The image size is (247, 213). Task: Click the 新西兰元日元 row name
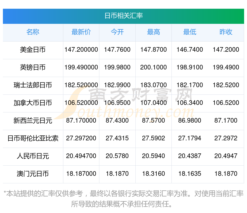click(33, 121)
